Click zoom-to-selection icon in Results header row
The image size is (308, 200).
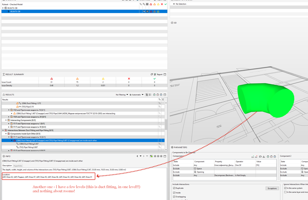pos(163,99)
